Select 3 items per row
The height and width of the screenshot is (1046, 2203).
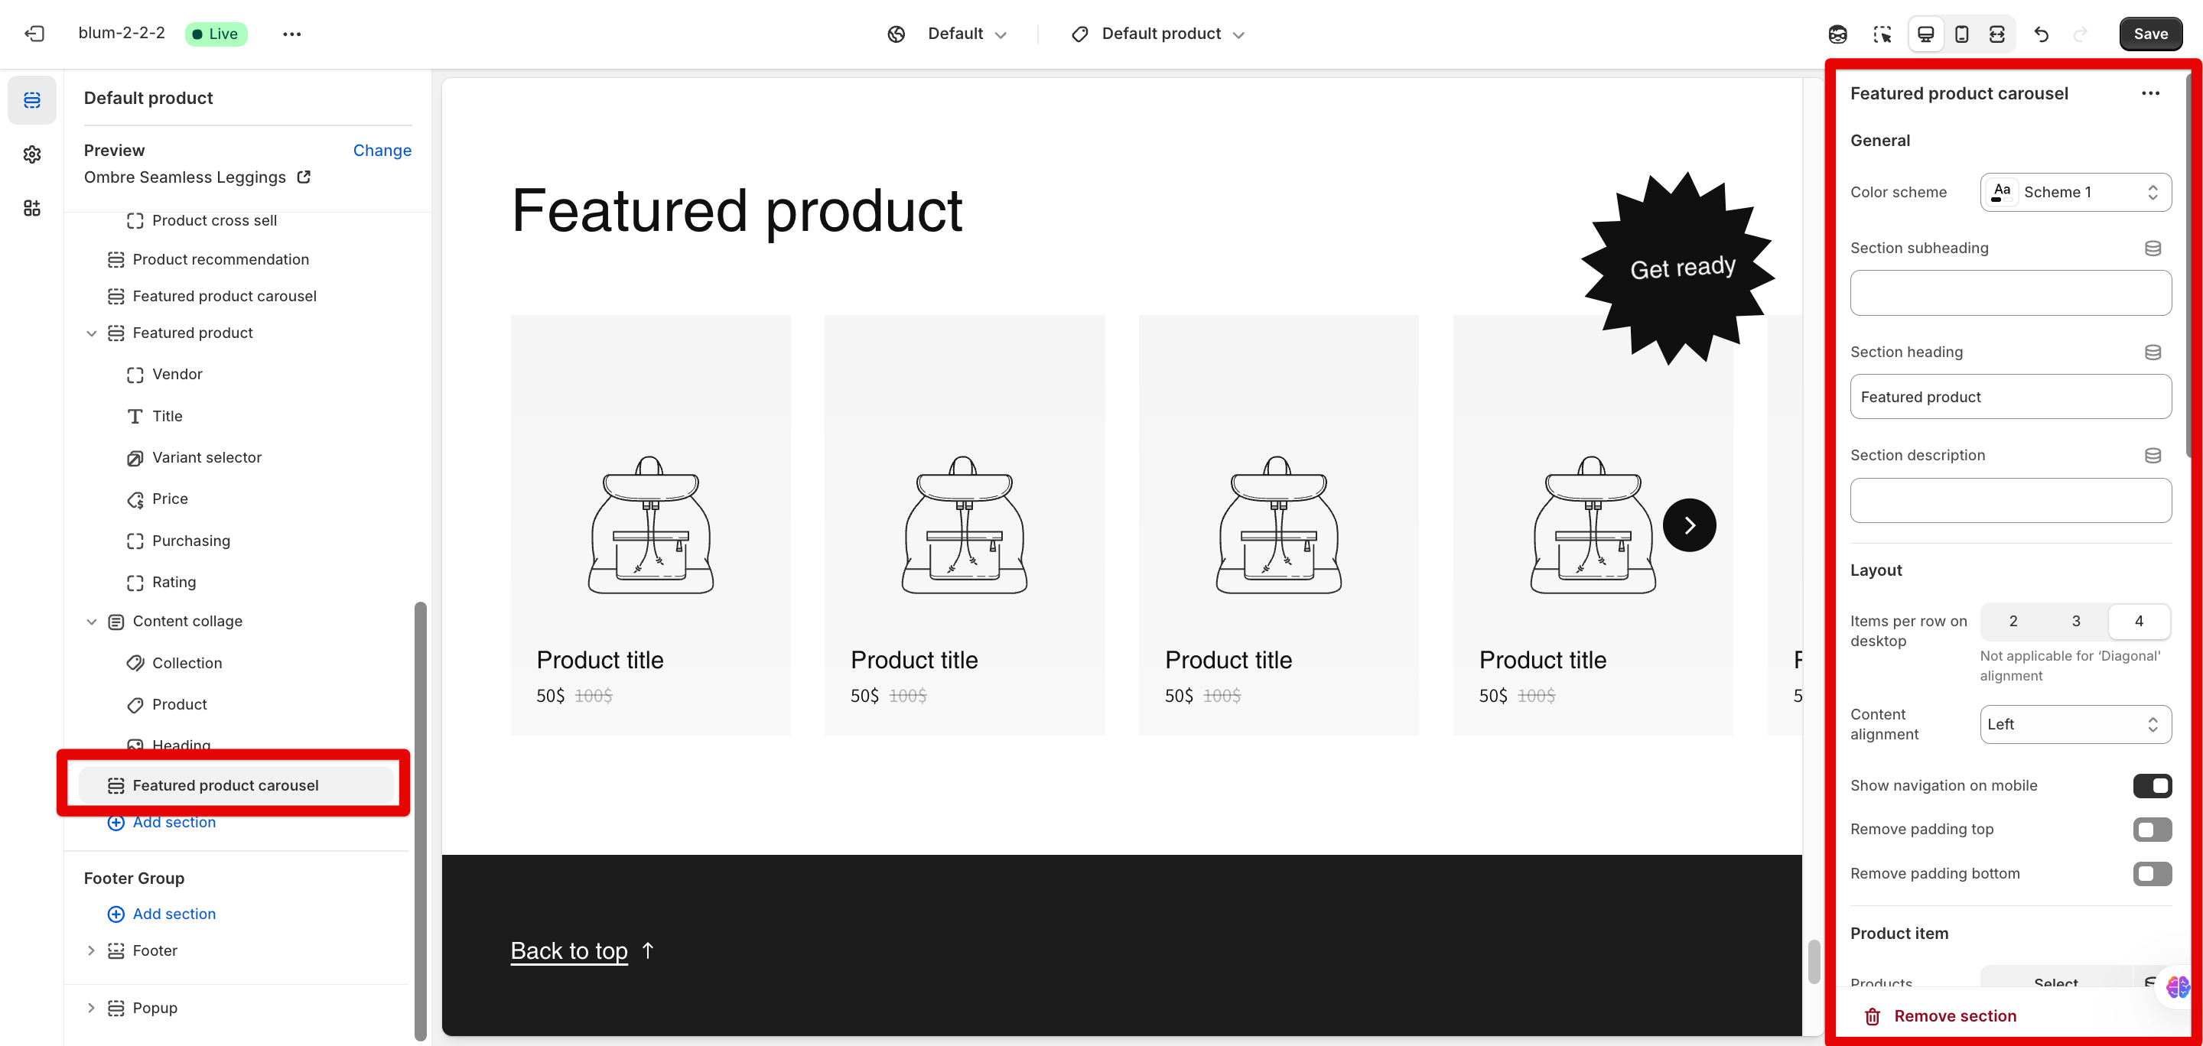(x=2074, y=622)
